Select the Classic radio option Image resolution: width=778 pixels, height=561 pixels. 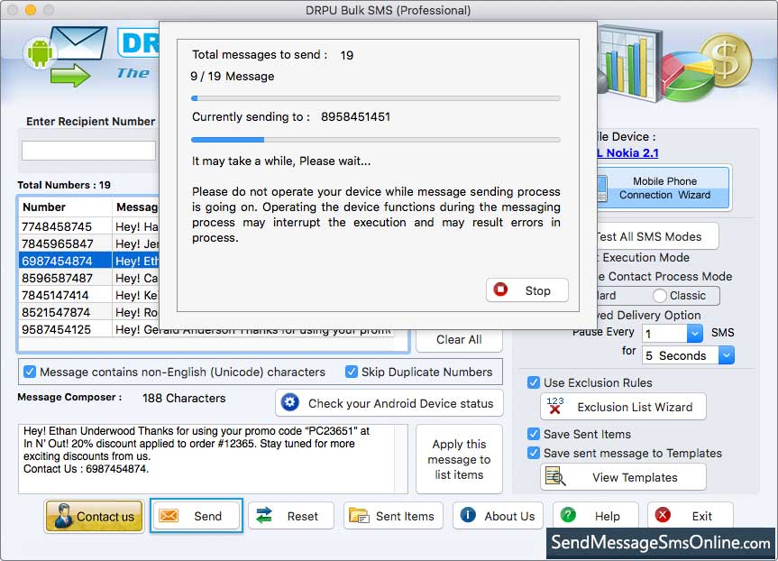[x=660, y=296]
